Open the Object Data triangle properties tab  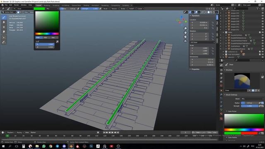click(x=221, y=110)
